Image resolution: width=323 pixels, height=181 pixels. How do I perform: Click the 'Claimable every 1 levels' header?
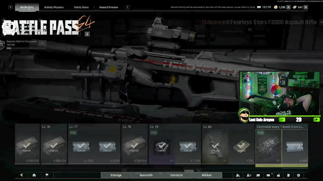281,127
